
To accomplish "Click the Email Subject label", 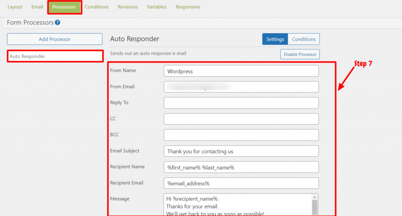I will click(124, 151).
